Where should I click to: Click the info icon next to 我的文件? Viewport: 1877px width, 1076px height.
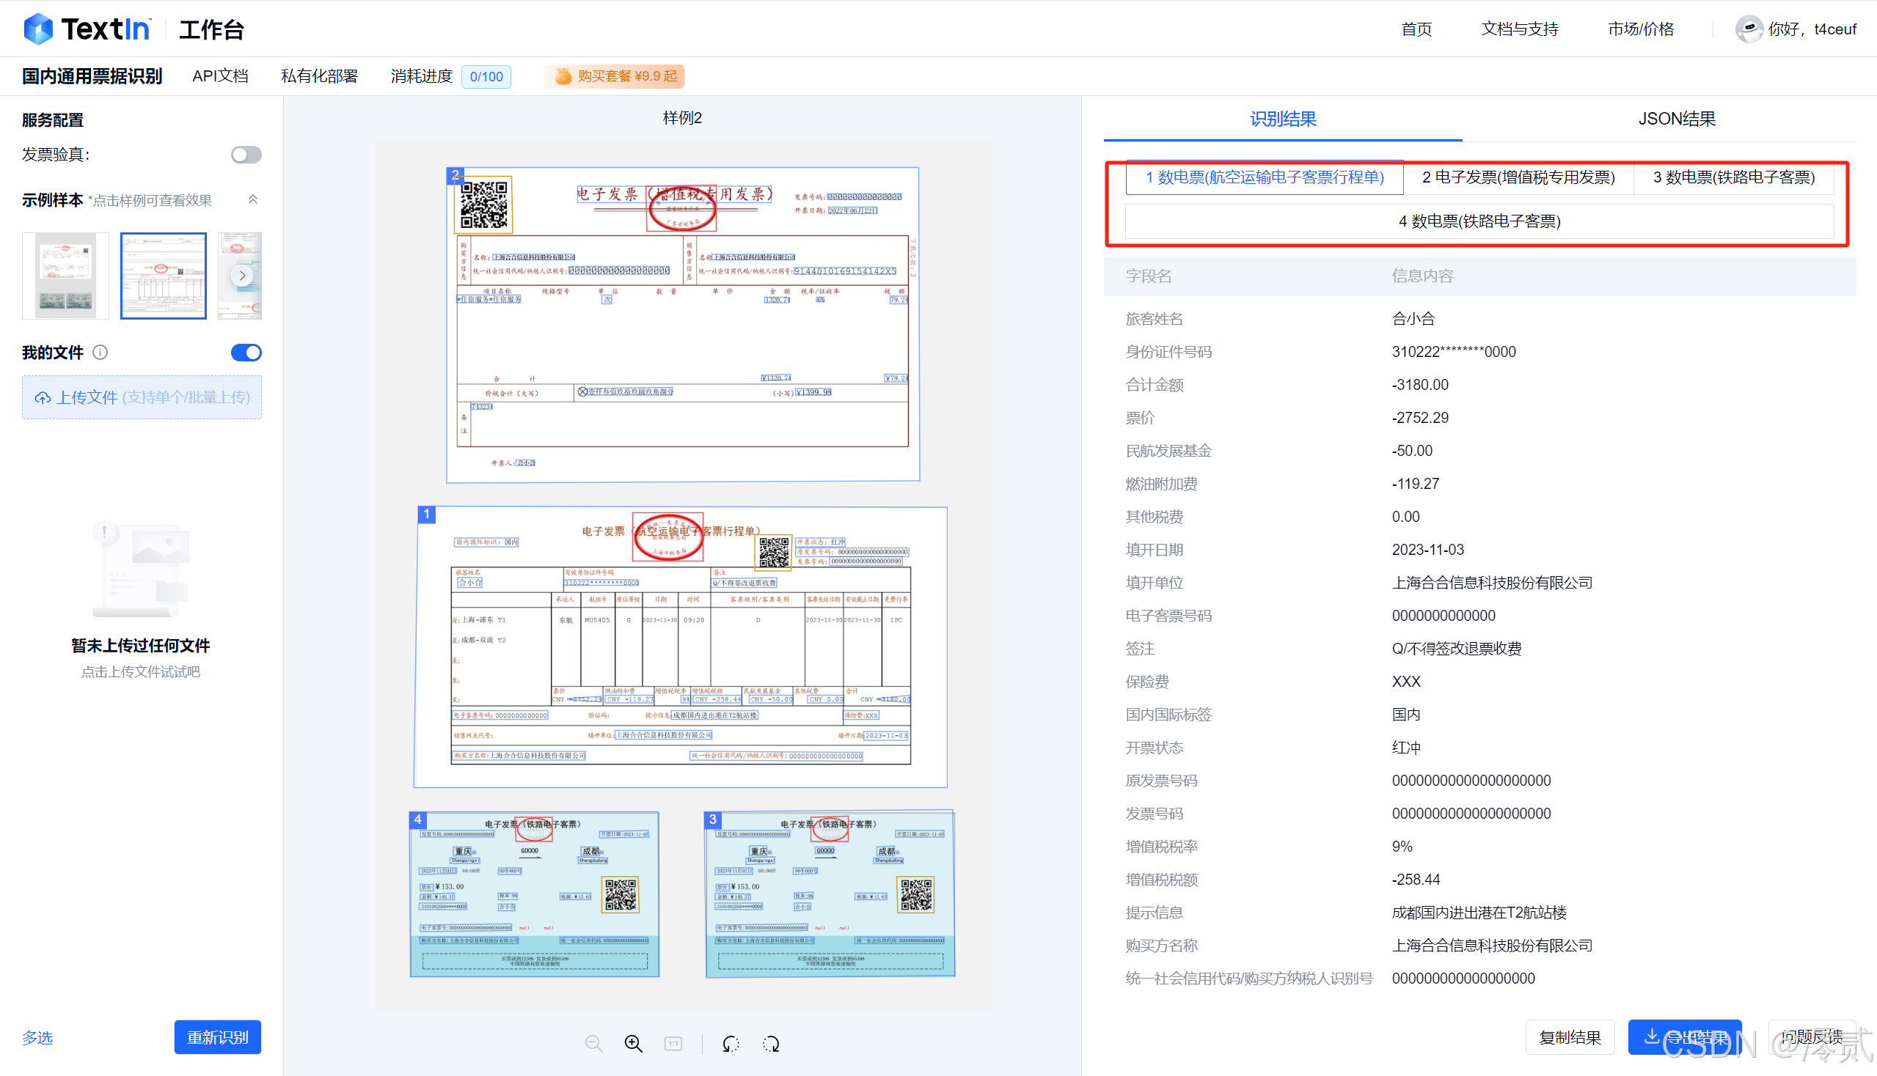[x=100, y=353]
